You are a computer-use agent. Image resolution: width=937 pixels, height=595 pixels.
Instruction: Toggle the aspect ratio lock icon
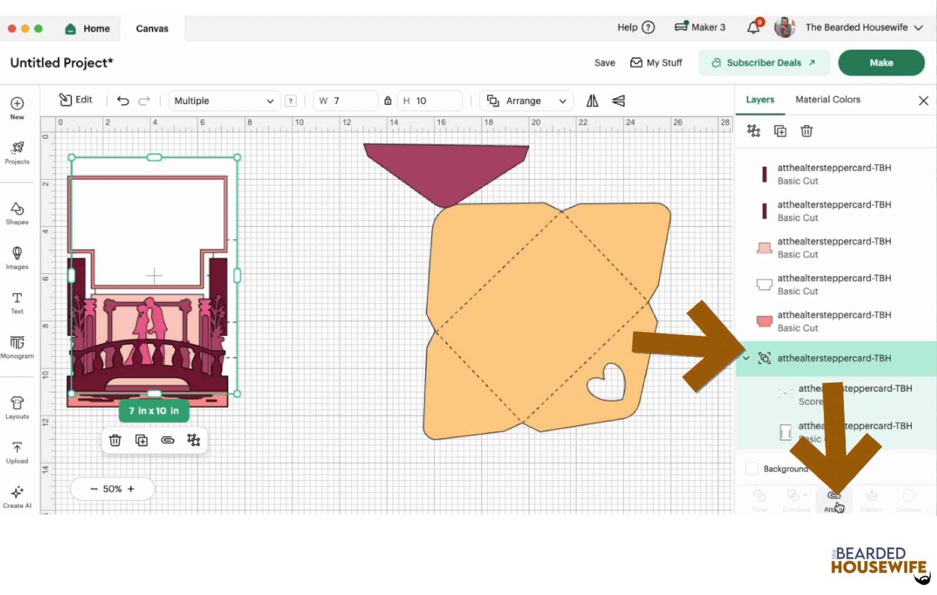[388, 101]
